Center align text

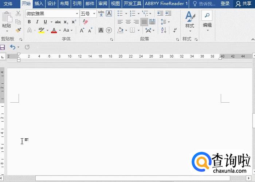pyautogui.click(x=128, y=22)
